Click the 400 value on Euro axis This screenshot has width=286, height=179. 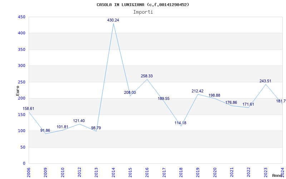(21, 33)
